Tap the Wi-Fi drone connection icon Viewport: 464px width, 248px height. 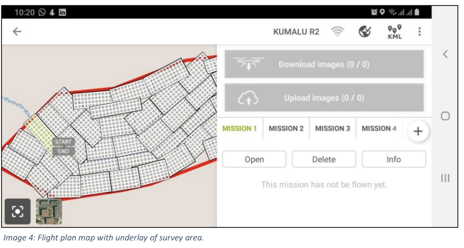pos(337,32)
